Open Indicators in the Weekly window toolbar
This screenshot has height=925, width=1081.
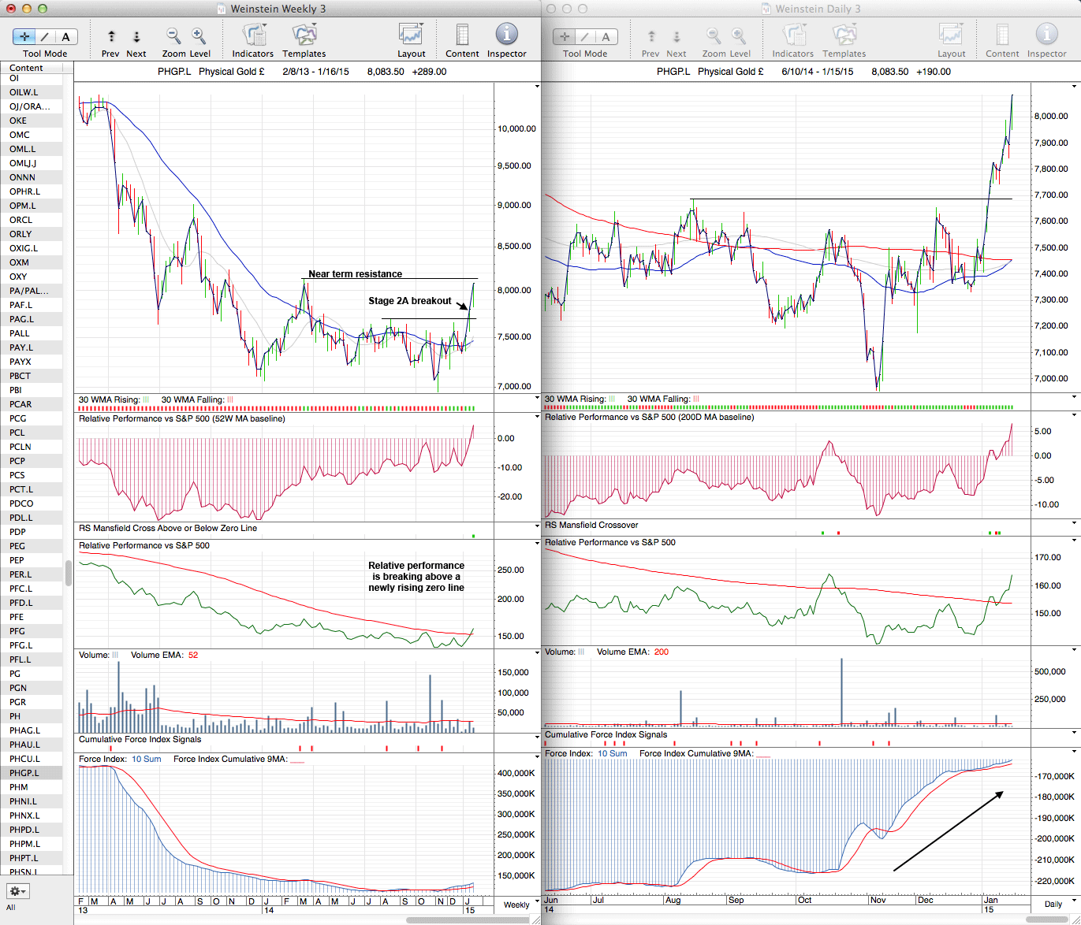pyautogui.click(x=253, y=35)
